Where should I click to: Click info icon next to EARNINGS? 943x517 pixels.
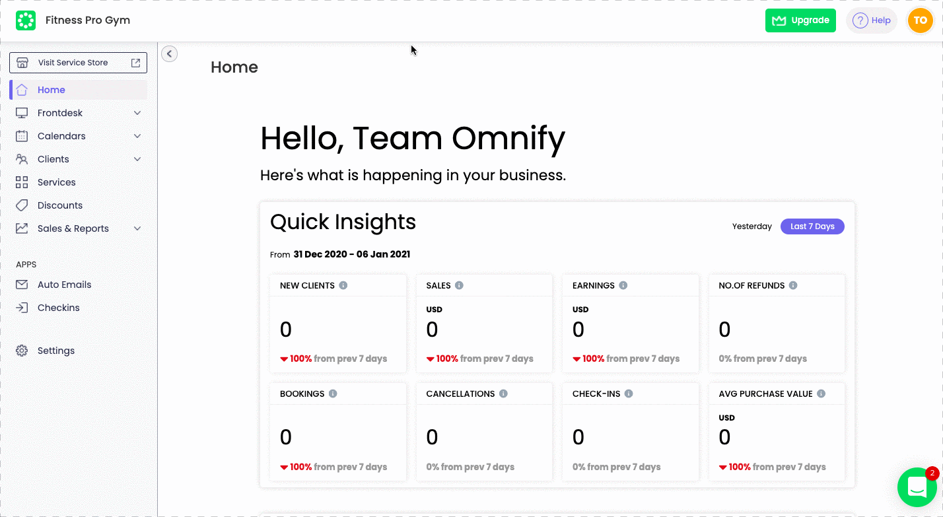tap(623, 285)
